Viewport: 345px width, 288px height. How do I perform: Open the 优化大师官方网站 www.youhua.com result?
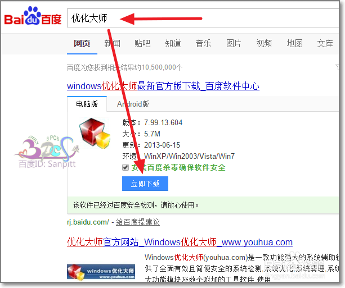pyautogui.click(x=180, y=242)
